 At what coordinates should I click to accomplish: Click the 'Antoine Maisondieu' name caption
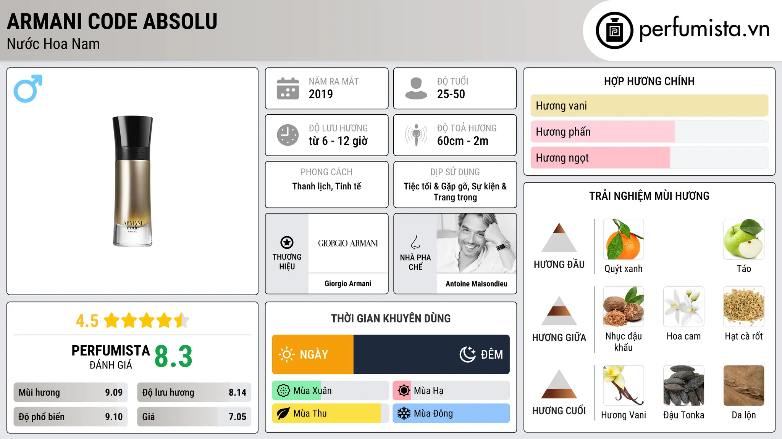click(477, 284)
